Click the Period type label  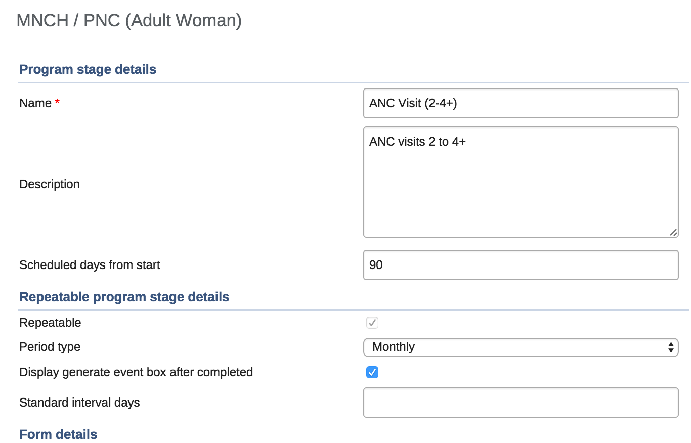pos(50,347)
